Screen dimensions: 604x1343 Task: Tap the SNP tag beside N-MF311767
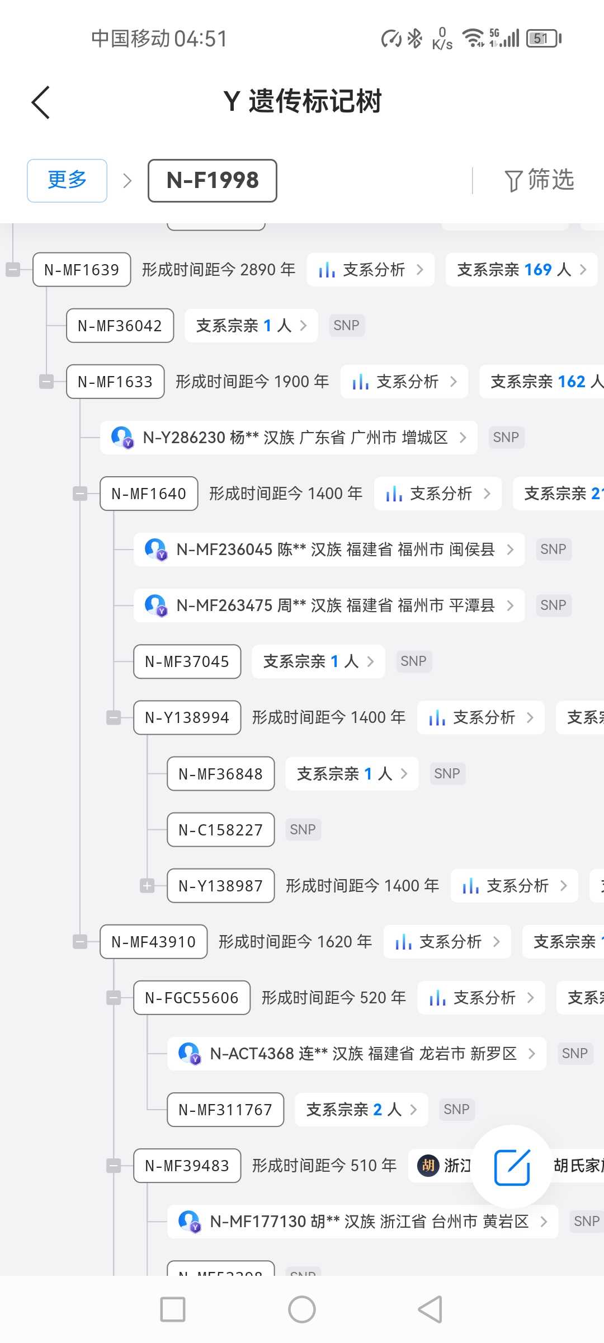[457, 1109]
